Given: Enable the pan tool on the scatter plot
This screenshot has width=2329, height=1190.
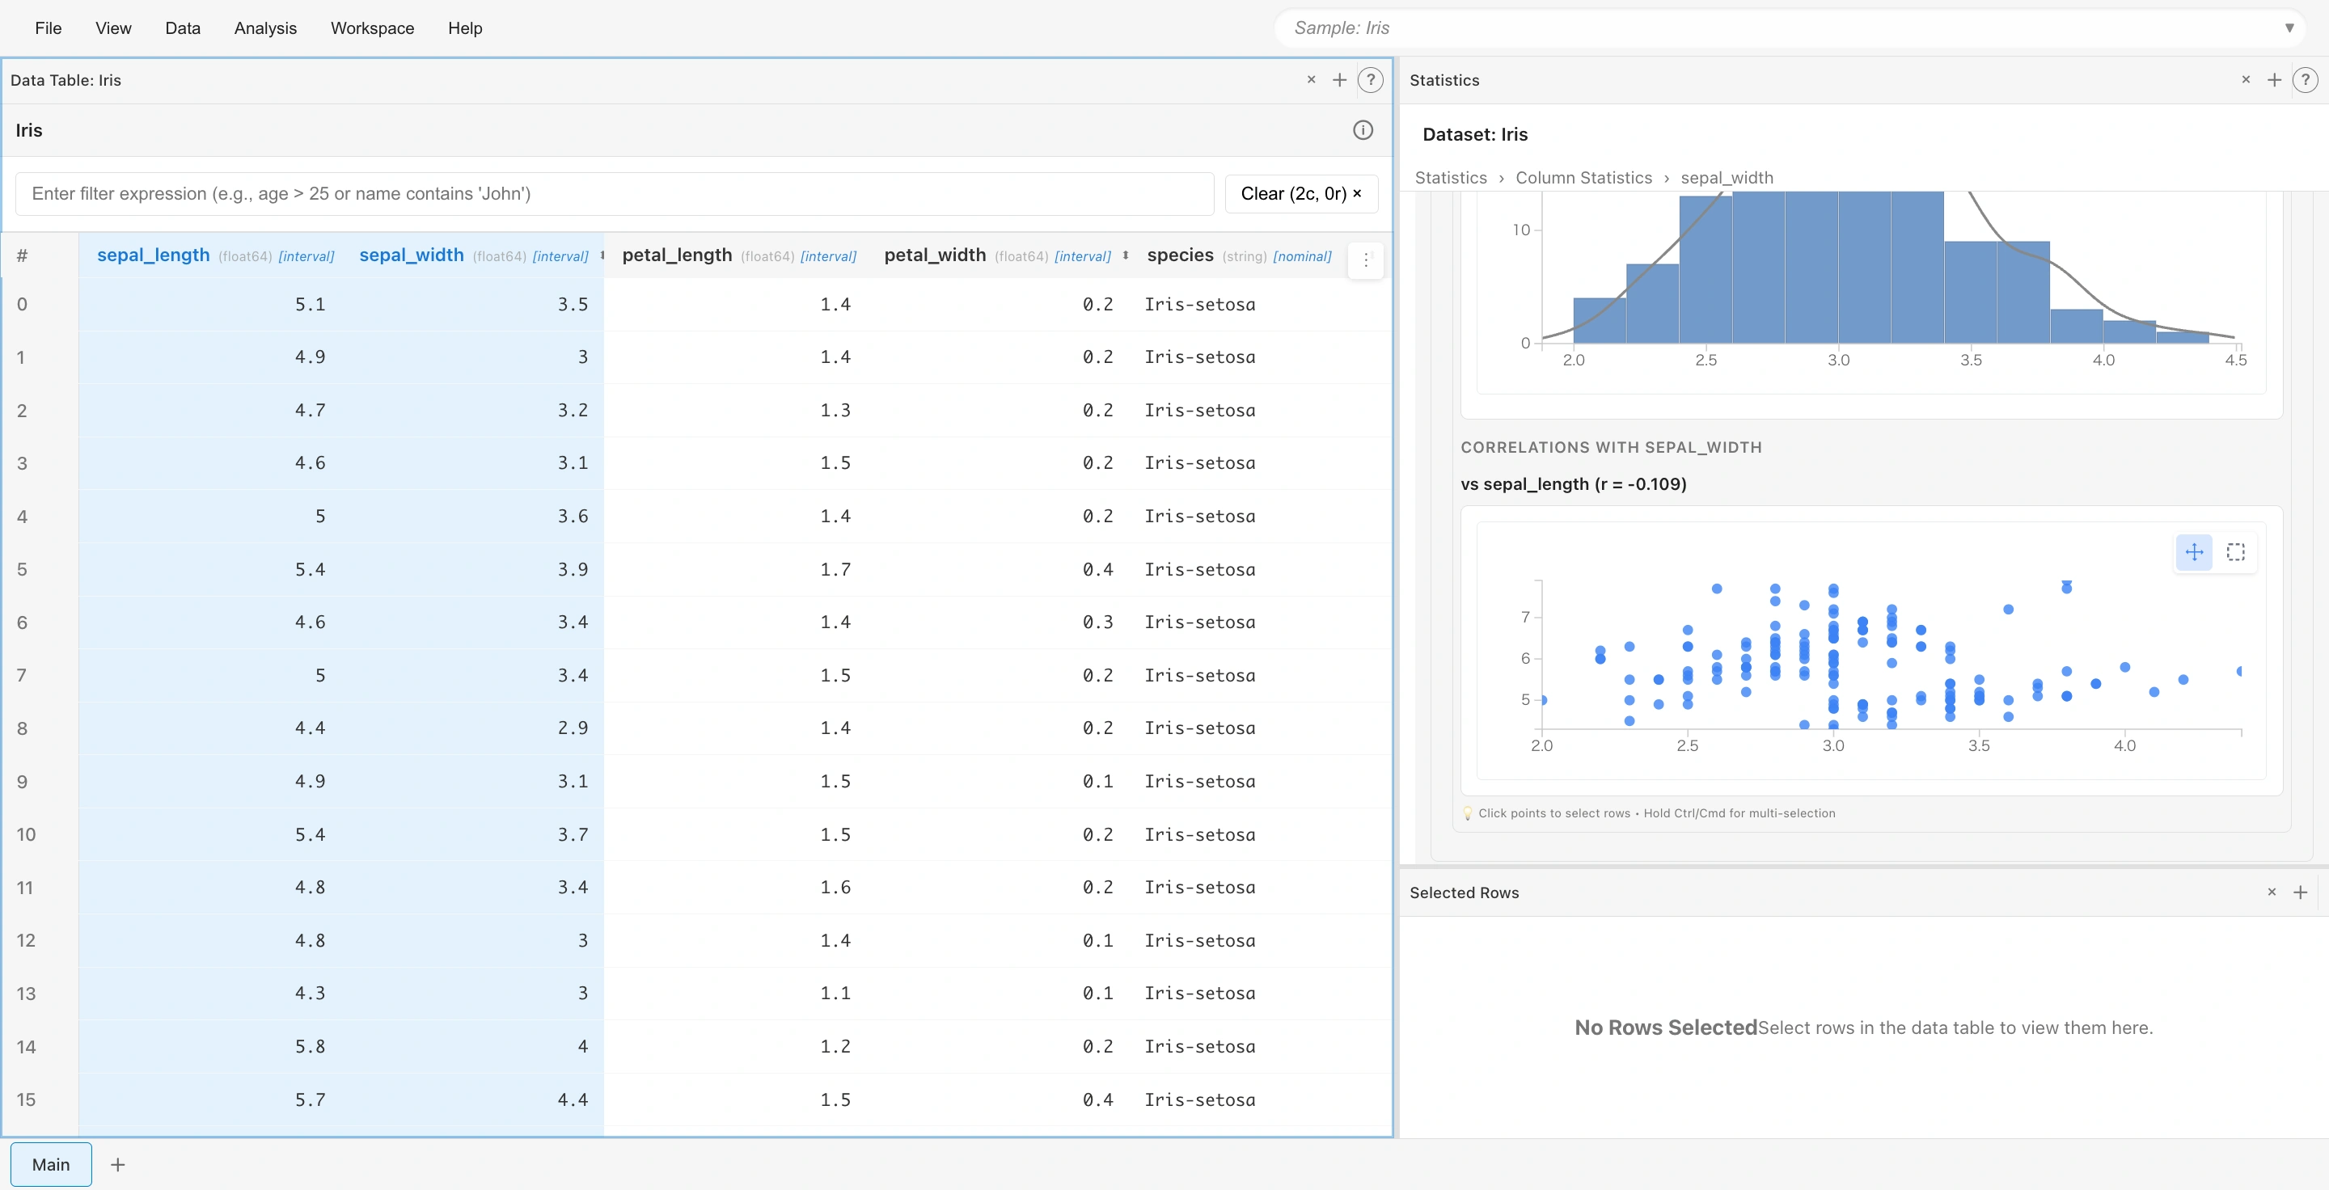Looking at the screenshot, I should pos(2194,552).
